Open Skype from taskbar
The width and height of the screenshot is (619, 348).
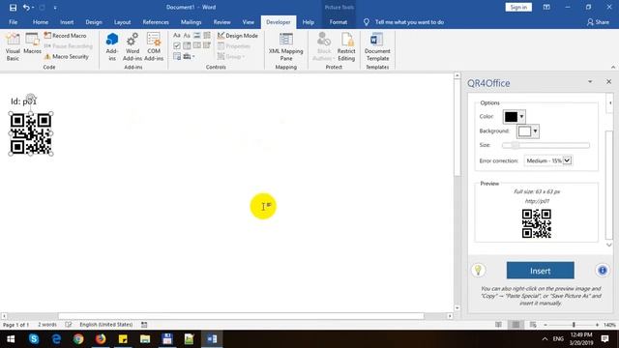34,339
